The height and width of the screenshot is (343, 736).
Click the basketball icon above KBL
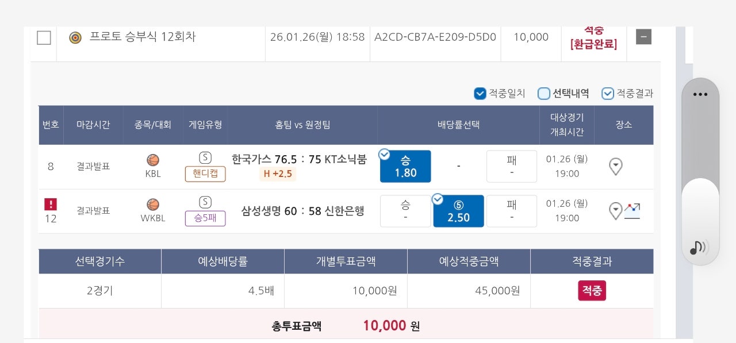pyautogui.click(x=153, y=160)
